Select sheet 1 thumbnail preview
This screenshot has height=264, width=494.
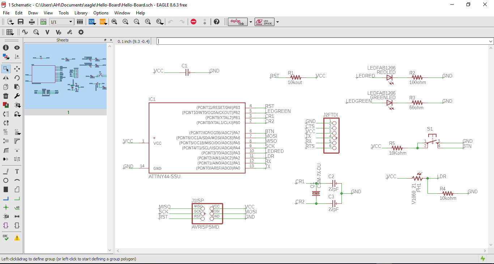65,76
